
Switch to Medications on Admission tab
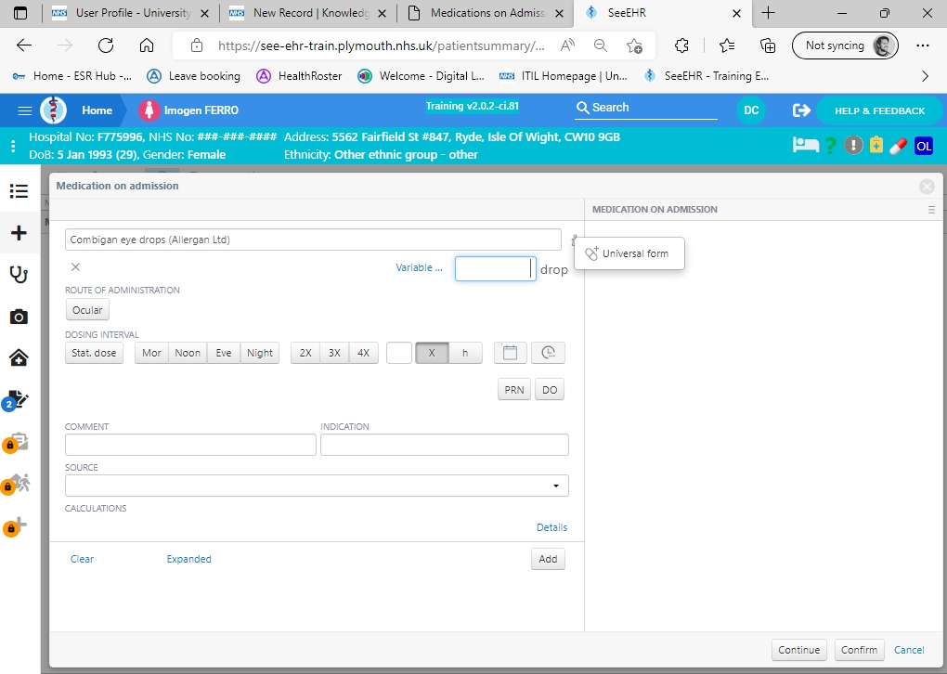[x=485, y=13]
